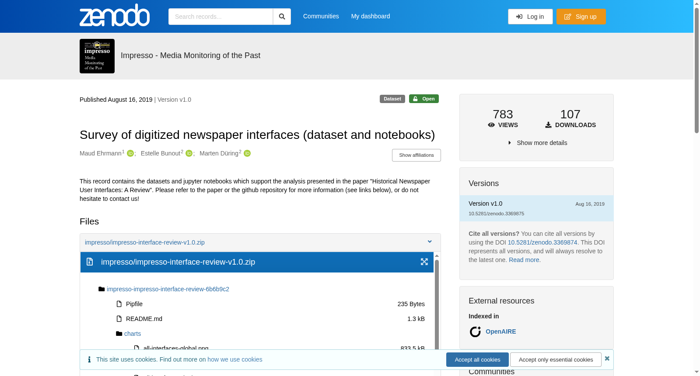This screenshot has height=376, width=700.
Task: Open My dashboard from navigation
Action: pos(371,16)
